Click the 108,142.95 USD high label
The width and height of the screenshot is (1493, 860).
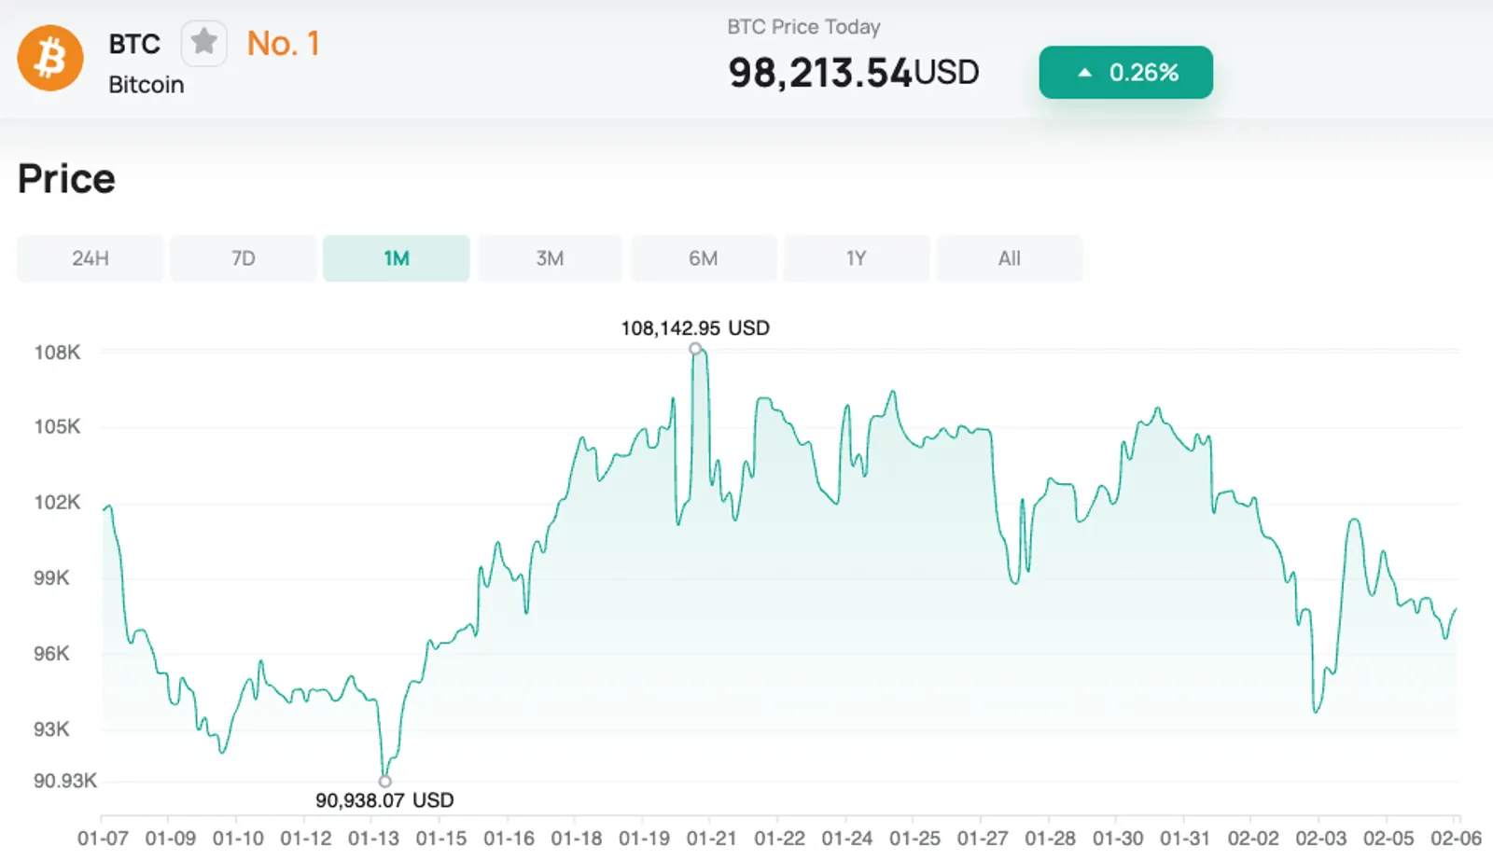tap(695, 328)
